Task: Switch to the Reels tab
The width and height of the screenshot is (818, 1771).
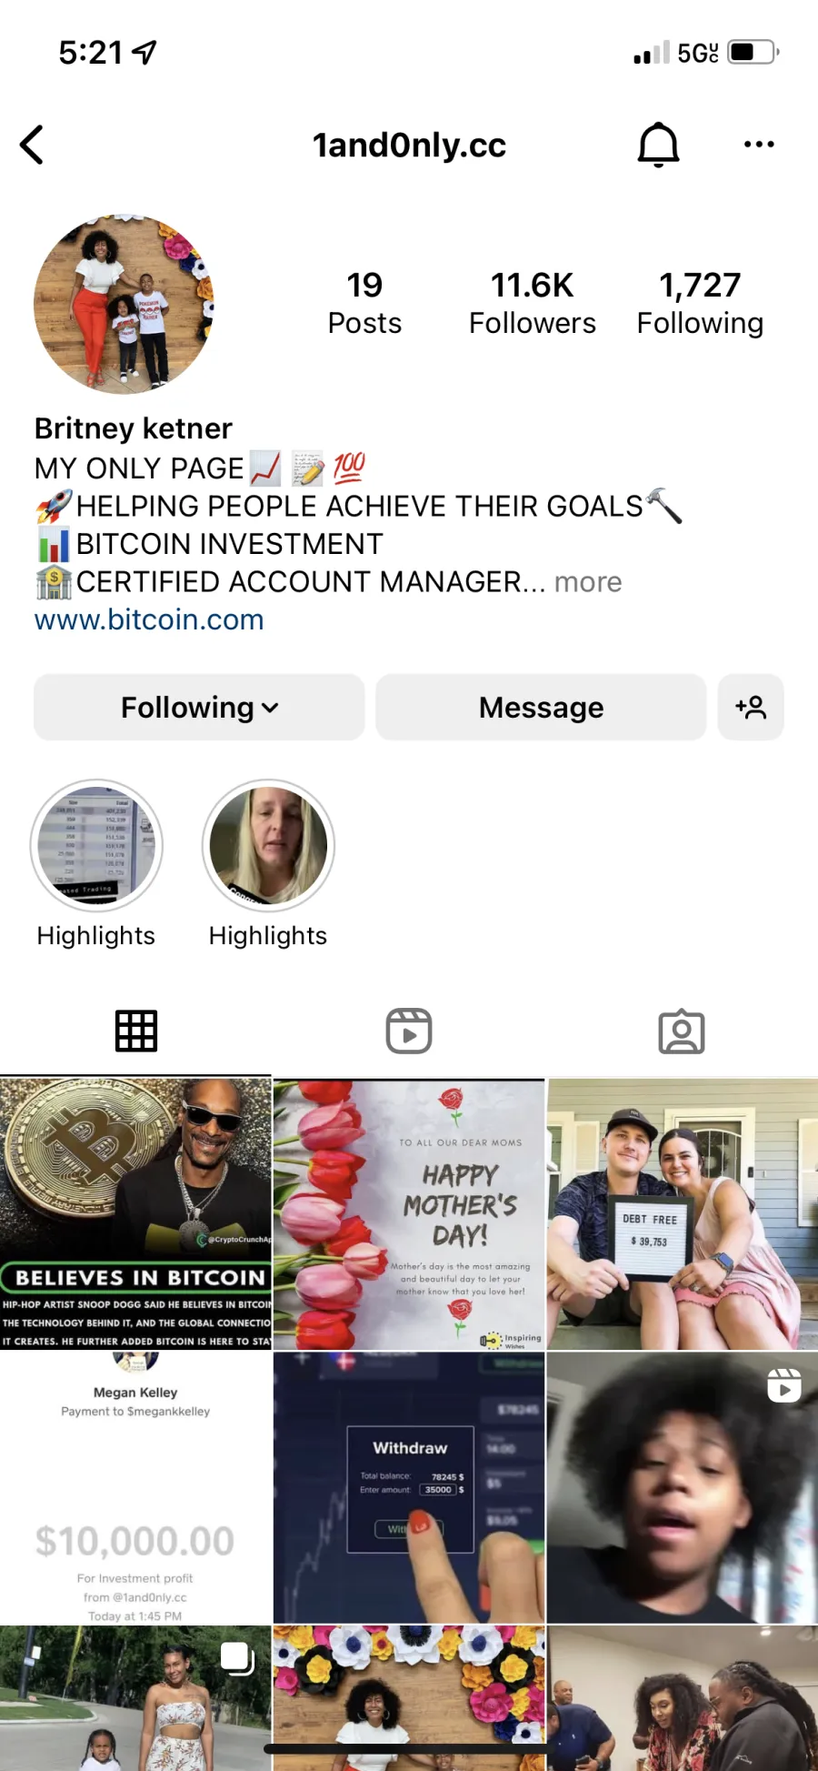Action: (x=409, y=1031)
